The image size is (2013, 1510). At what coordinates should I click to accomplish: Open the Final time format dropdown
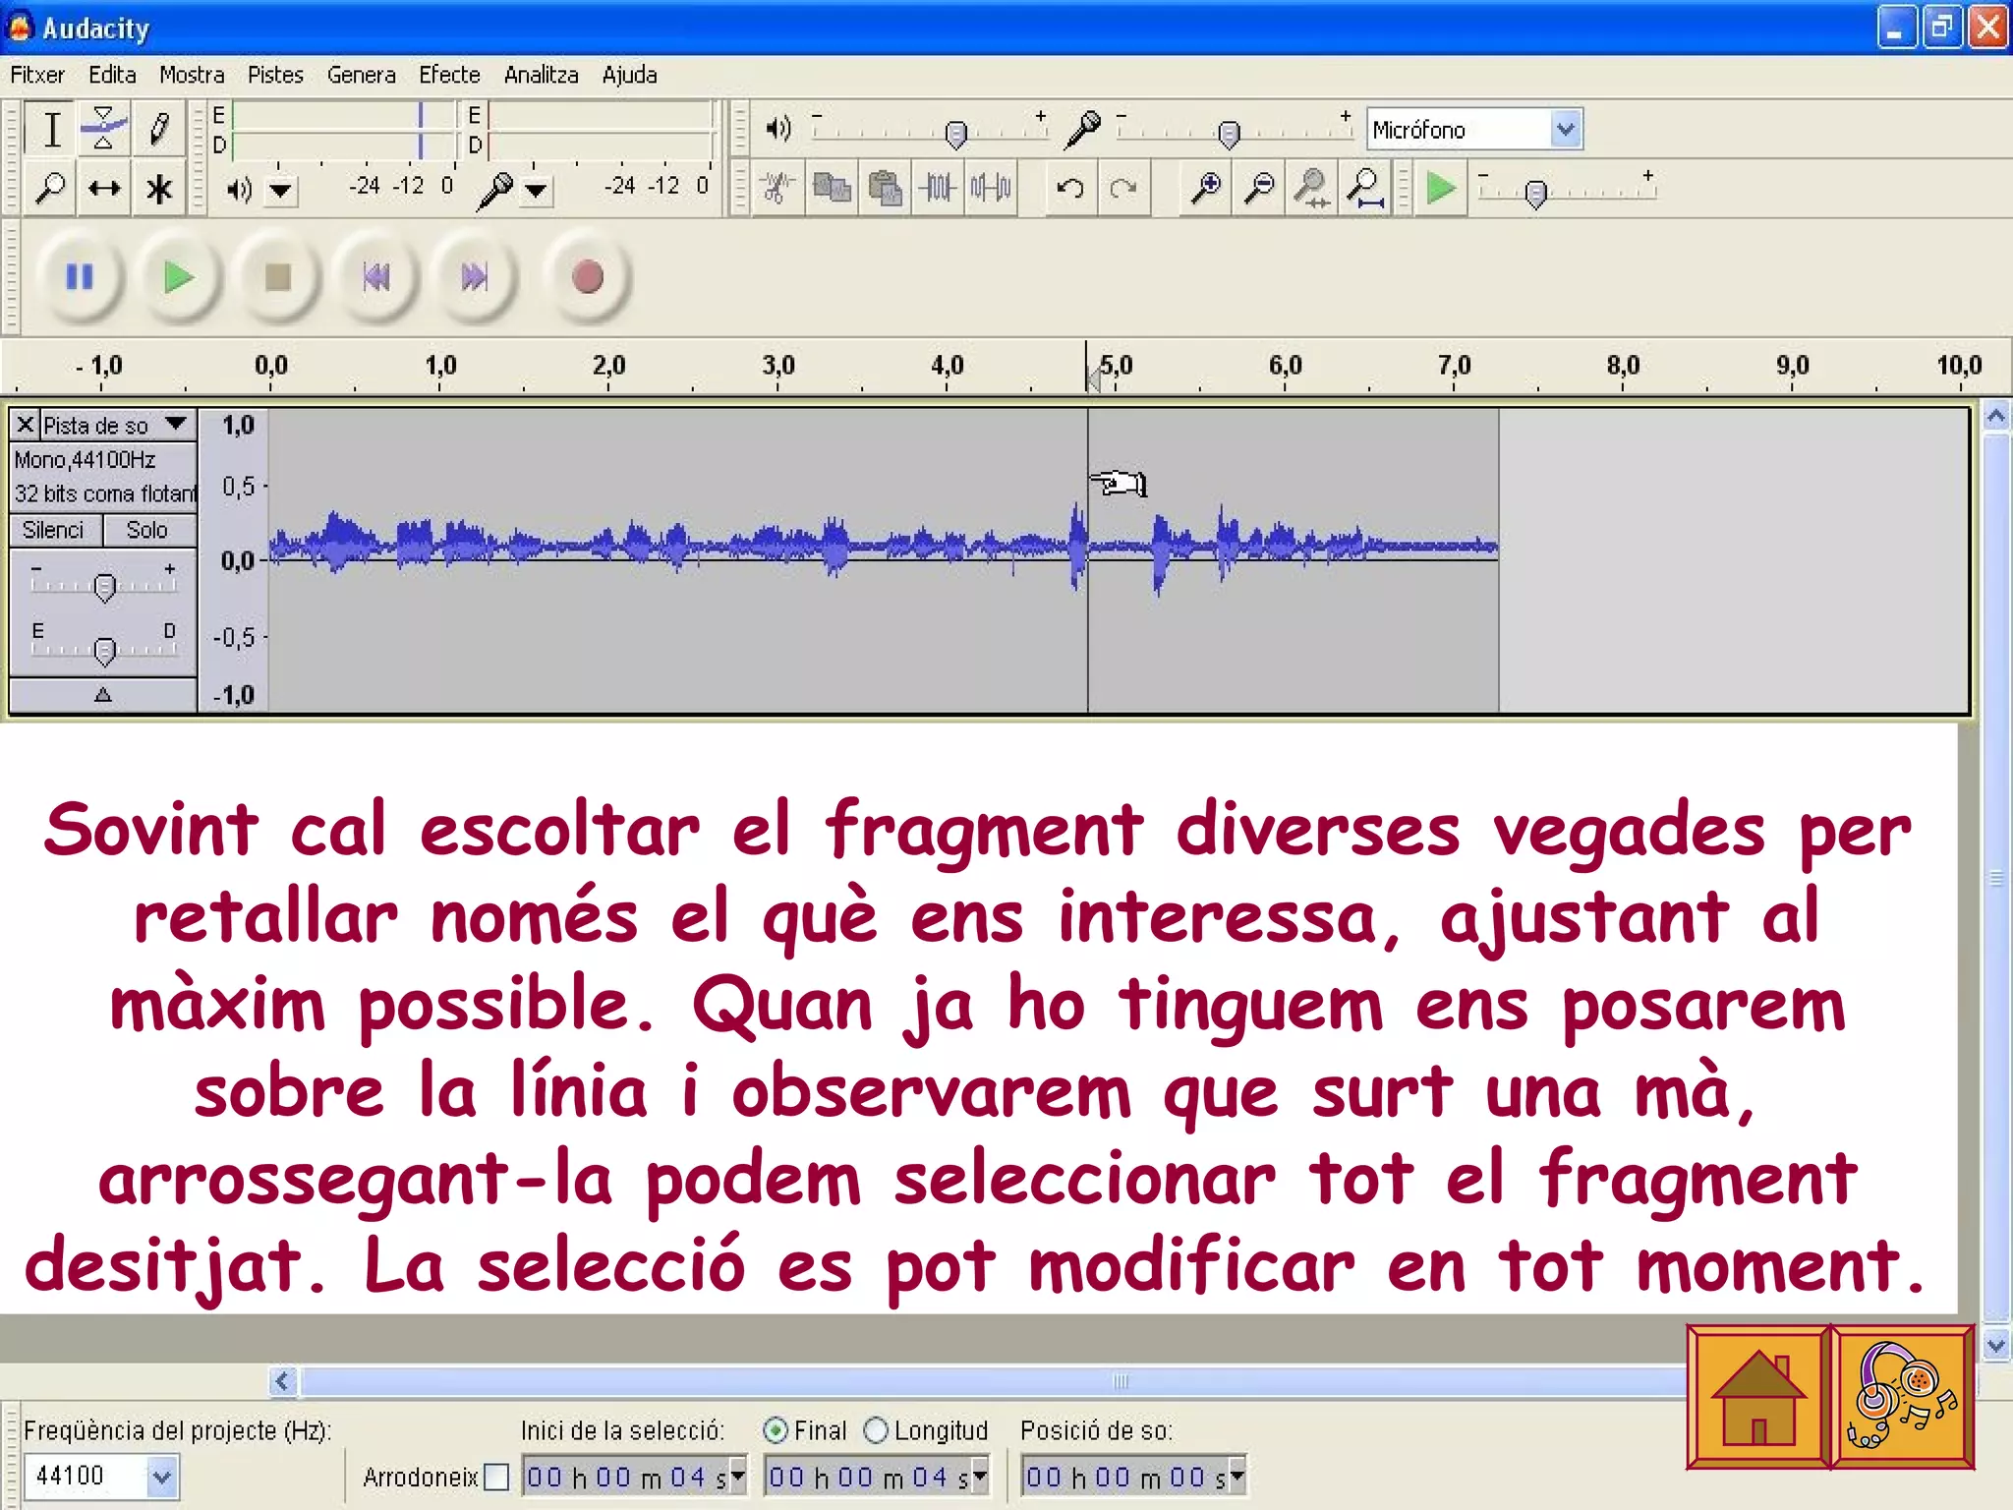[979, 1476]
